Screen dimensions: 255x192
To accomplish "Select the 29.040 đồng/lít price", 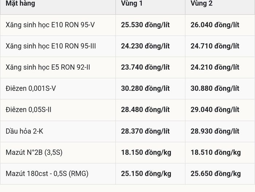I will point(215,110).
